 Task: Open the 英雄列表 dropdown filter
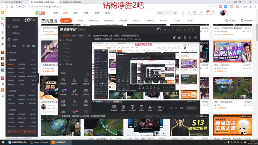[x=109, y=21]
